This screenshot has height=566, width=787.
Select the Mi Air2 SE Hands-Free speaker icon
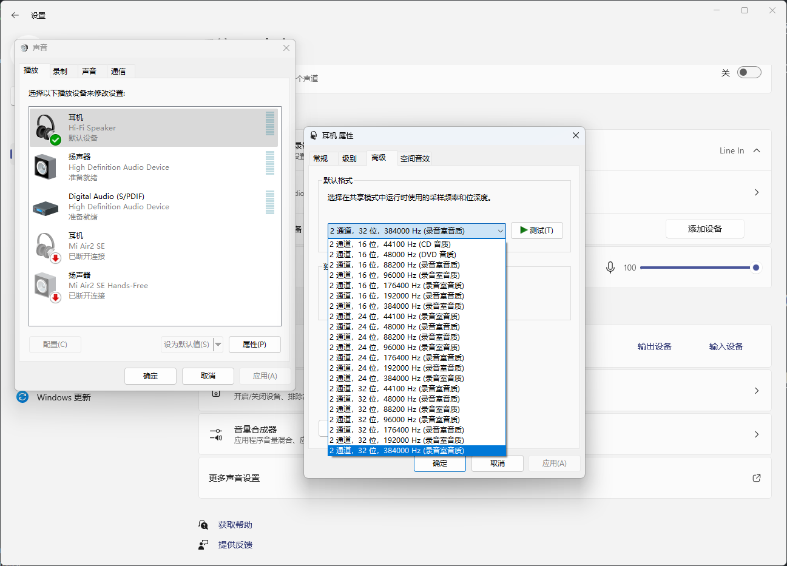click(47, 286)
